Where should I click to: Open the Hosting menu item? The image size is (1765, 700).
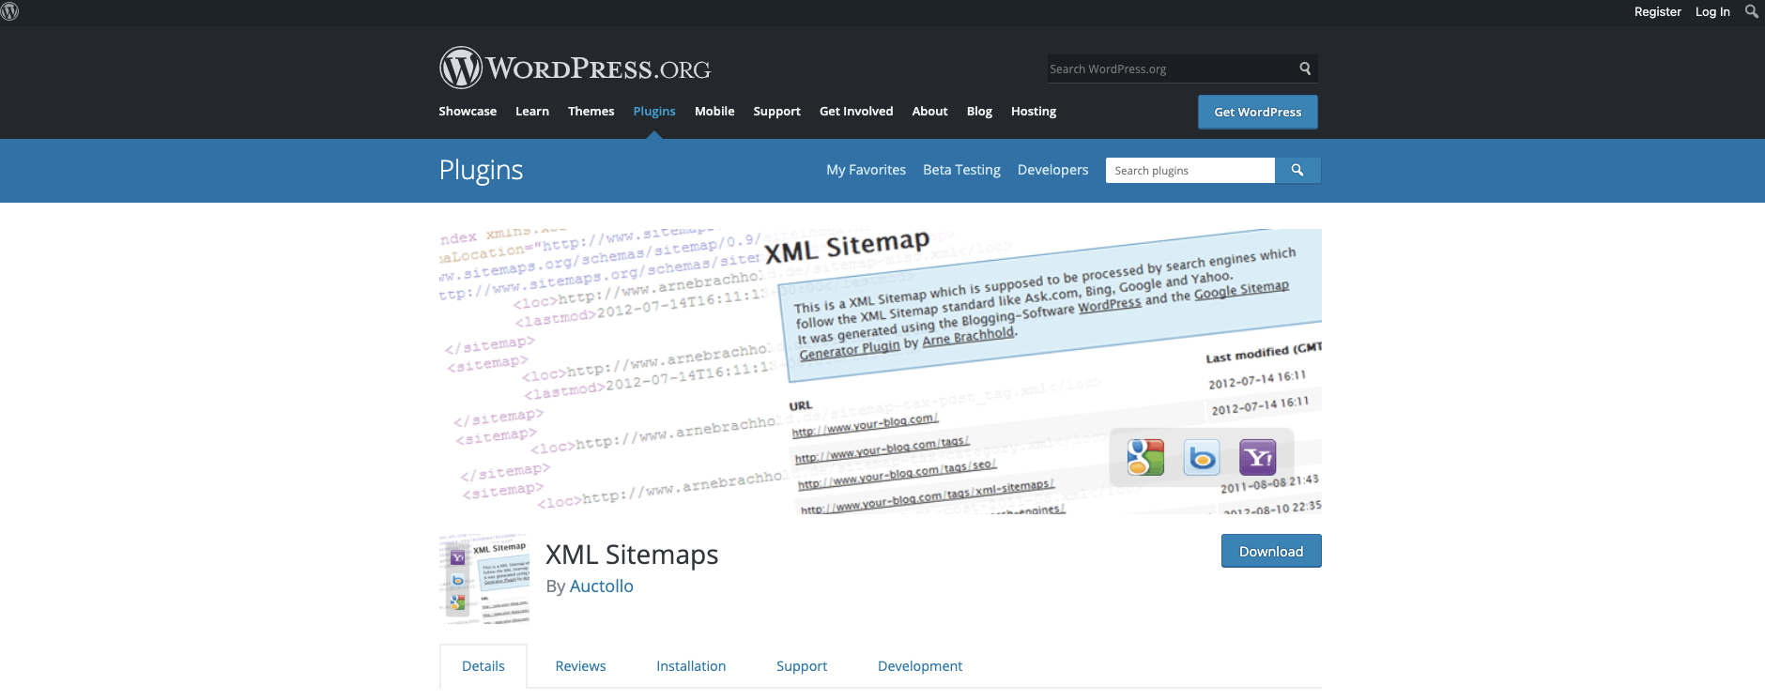[x=1034, y=111]
